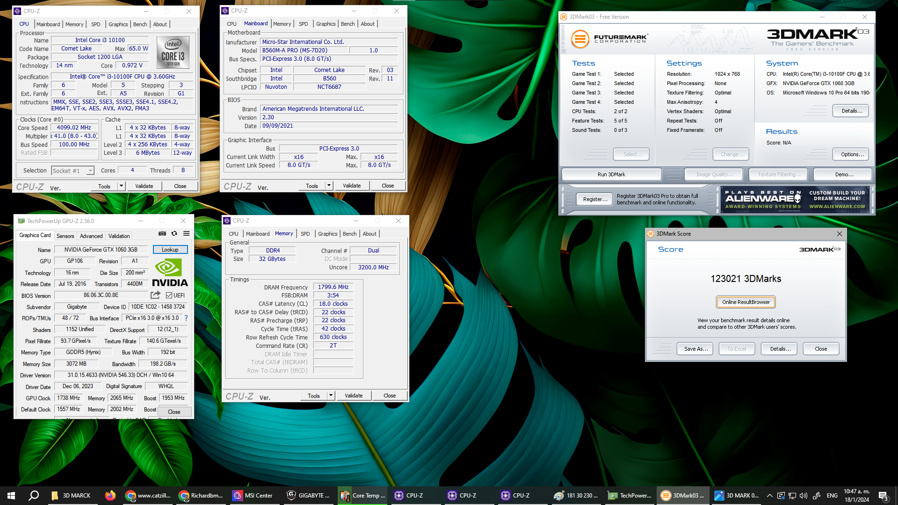898x505 pixels.
Task: Open Online ResultBrowser
Action: pyautogui.click(x=746, y=302)
